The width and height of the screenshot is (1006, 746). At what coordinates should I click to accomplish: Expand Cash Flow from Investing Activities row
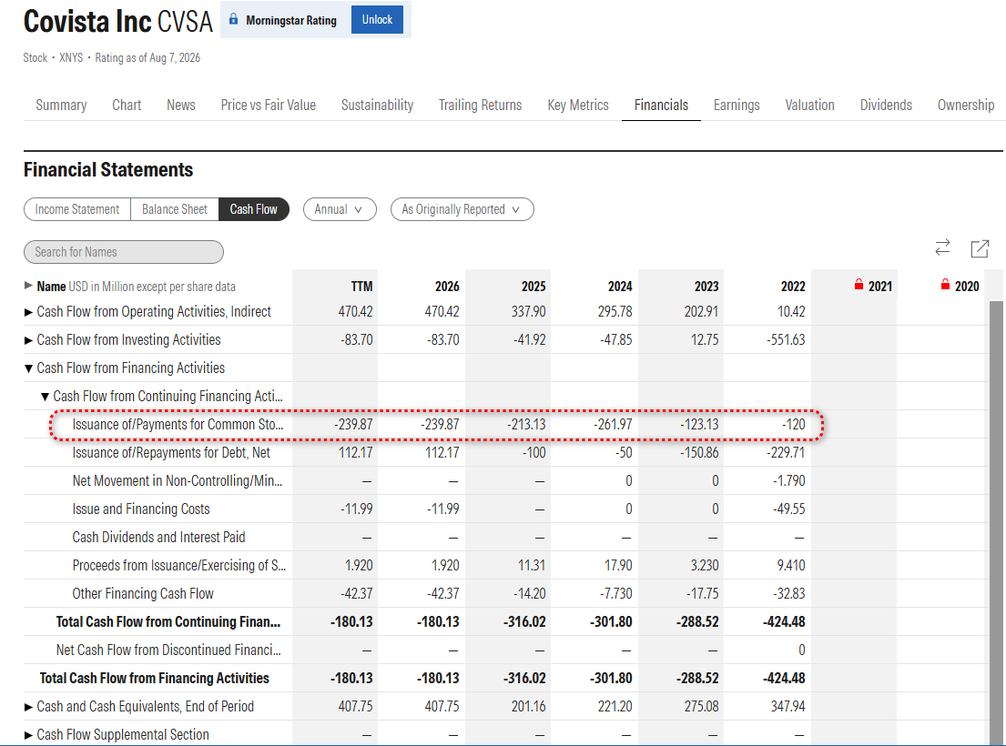tap(28, 340)
